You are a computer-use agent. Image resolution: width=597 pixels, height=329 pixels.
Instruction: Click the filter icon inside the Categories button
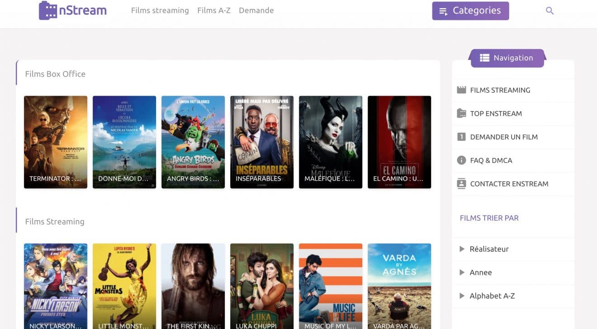(443, 10)
